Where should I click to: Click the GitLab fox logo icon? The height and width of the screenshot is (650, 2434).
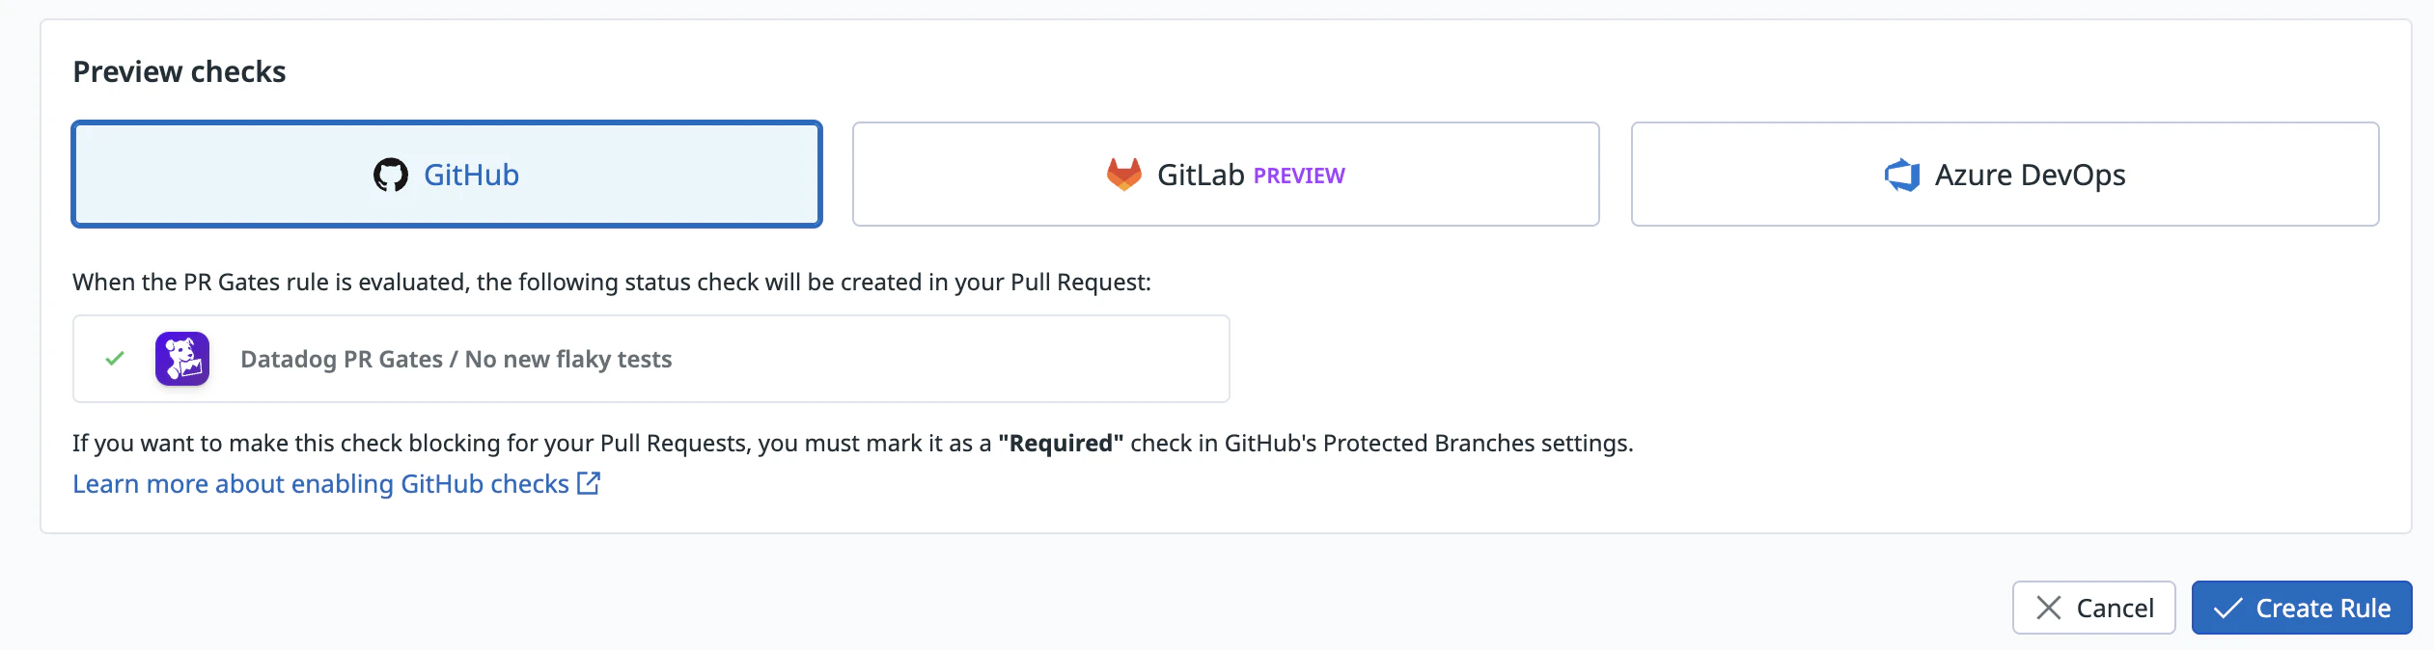pyautogui.click(x=1123, y=175)
